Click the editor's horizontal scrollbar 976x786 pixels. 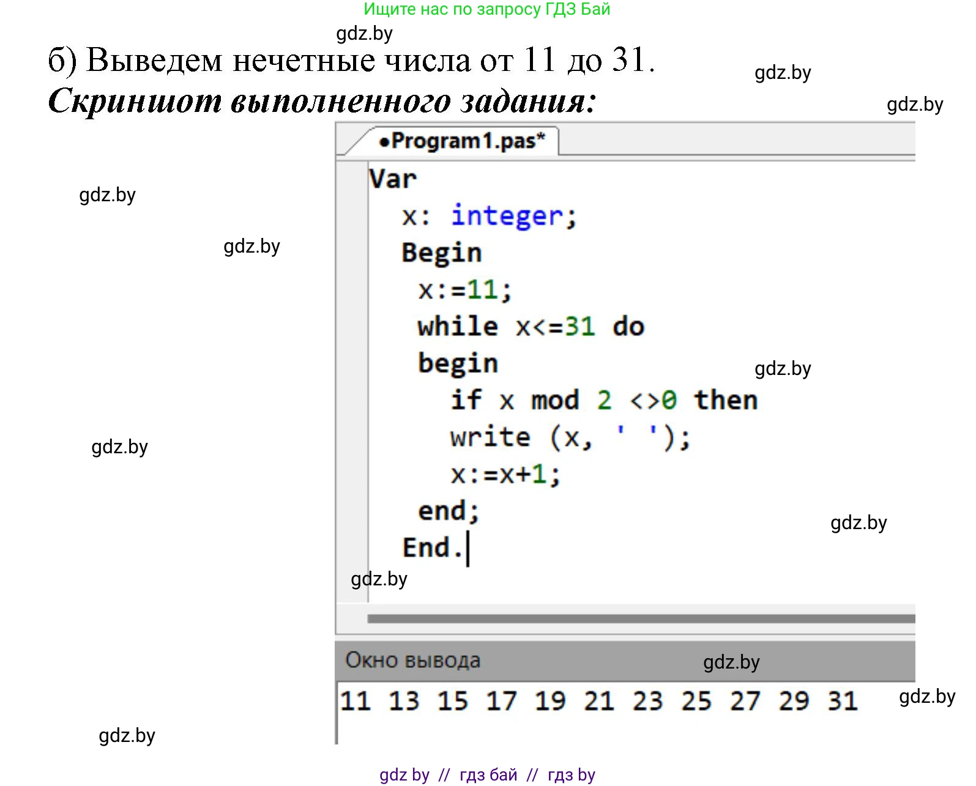(640, 618)
